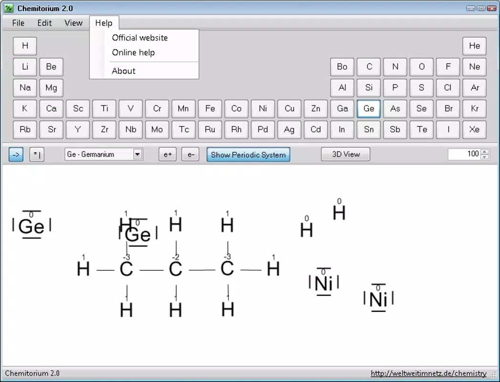
Task: Pick the Ar element button
Action: click(475, 88)
